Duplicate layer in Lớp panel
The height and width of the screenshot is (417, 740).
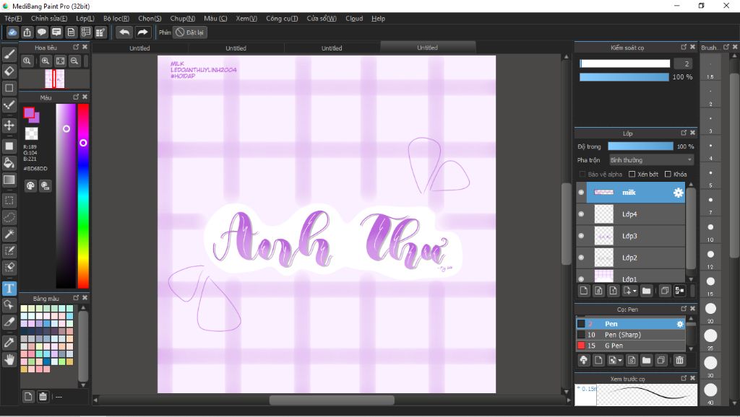(x=665, y=291)
